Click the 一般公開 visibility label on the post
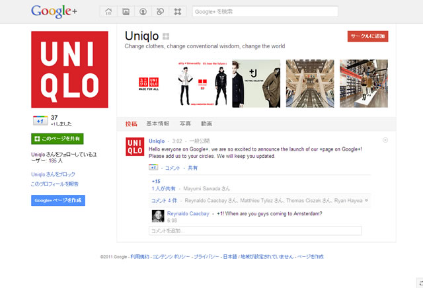Screen dimensions: 423x288 (x=200, y=141)
